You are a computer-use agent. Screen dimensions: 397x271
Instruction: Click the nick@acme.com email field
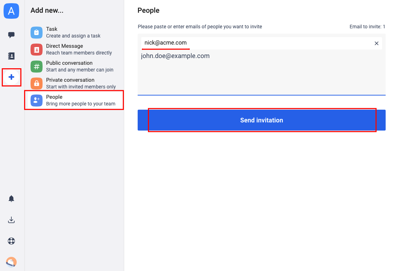[x=261, y=43]
